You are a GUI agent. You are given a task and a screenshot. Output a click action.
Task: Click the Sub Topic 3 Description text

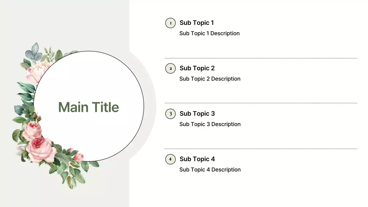tap(210, 124)
